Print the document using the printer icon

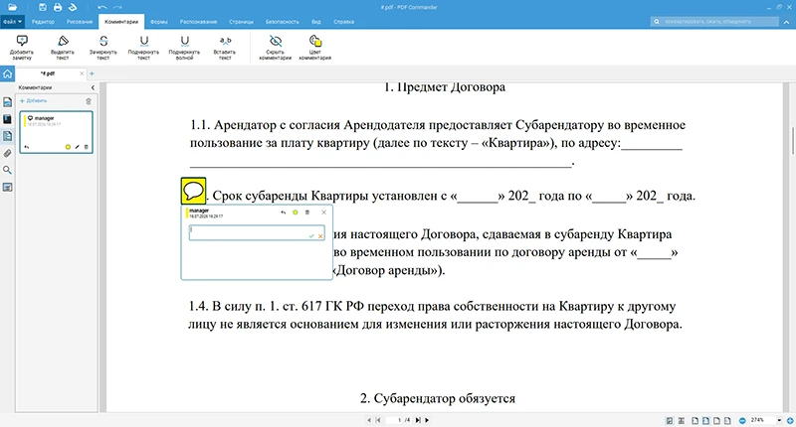[x=58, y=7]
